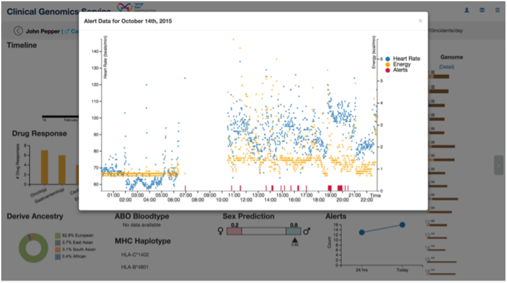
Task: Click the Timeline section heading
Action: click(22, 45)
